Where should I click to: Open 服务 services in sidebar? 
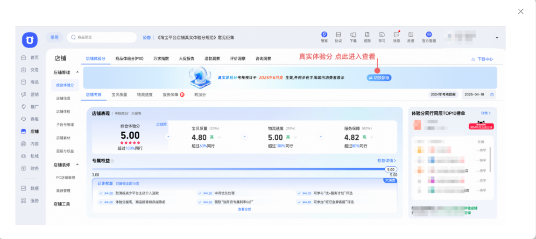point(30,200)
